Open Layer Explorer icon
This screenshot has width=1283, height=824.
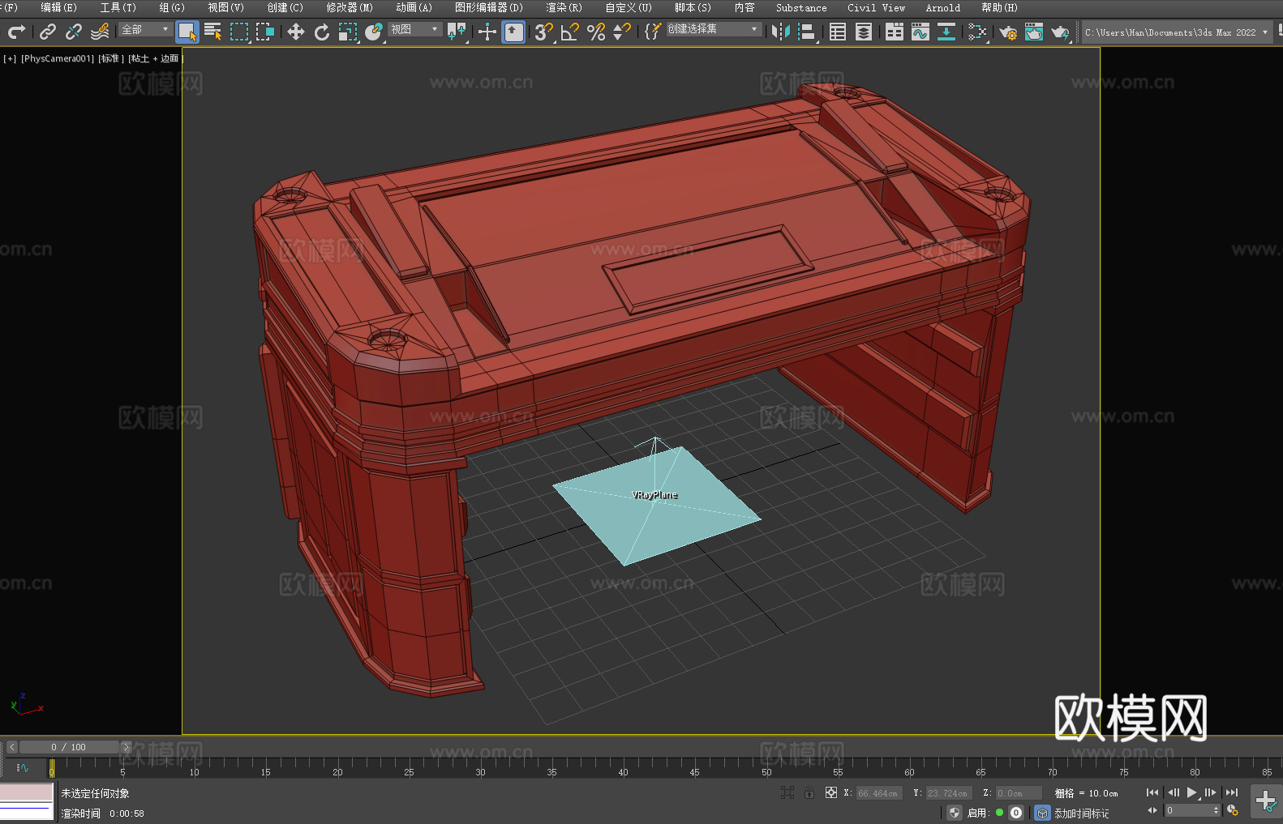click(x=864, y=32)
